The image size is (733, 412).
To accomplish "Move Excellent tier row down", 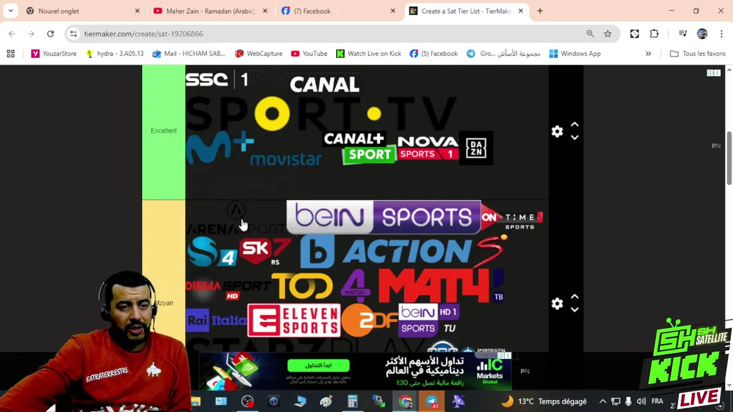I will coord(574,137).
